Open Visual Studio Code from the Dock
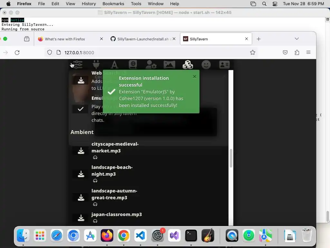Screen dimensions: 330x248 (141, 235)
